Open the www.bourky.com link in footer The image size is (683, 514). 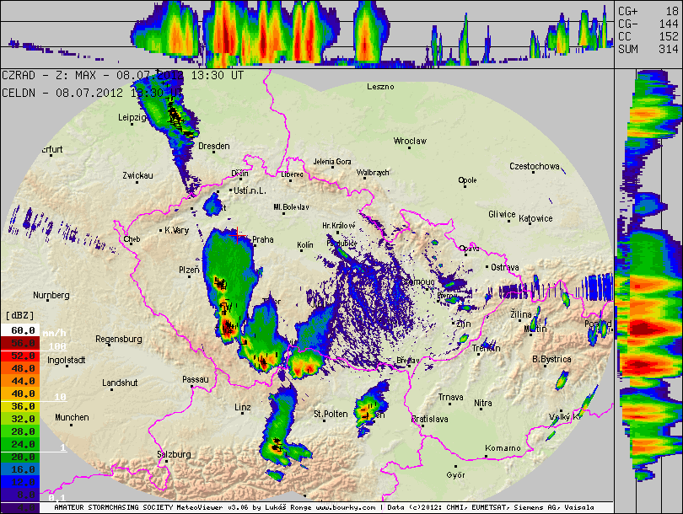coord(346,508)
